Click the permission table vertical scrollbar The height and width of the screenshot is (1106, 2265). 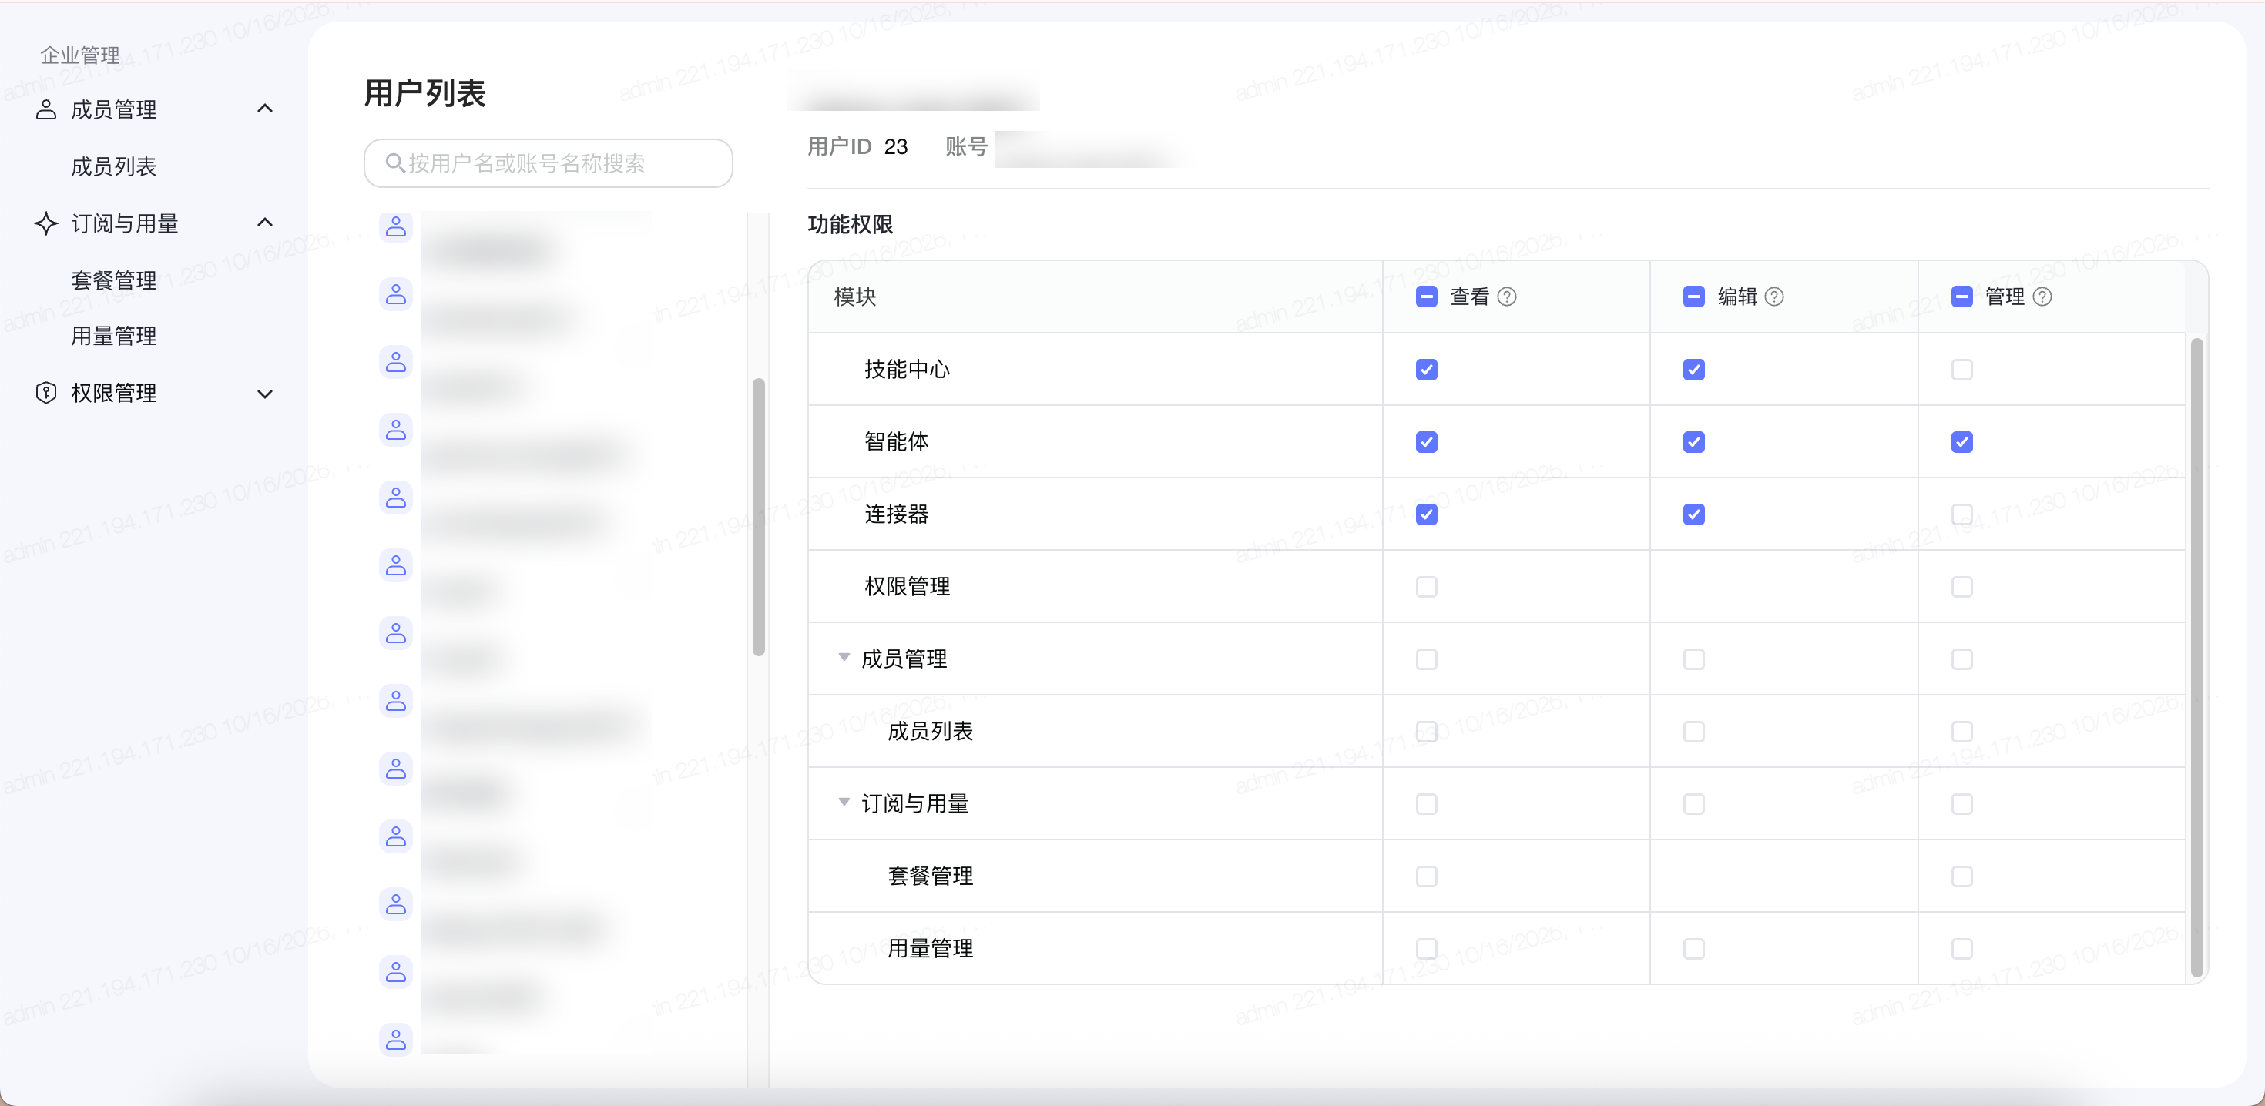[2196, 658]
